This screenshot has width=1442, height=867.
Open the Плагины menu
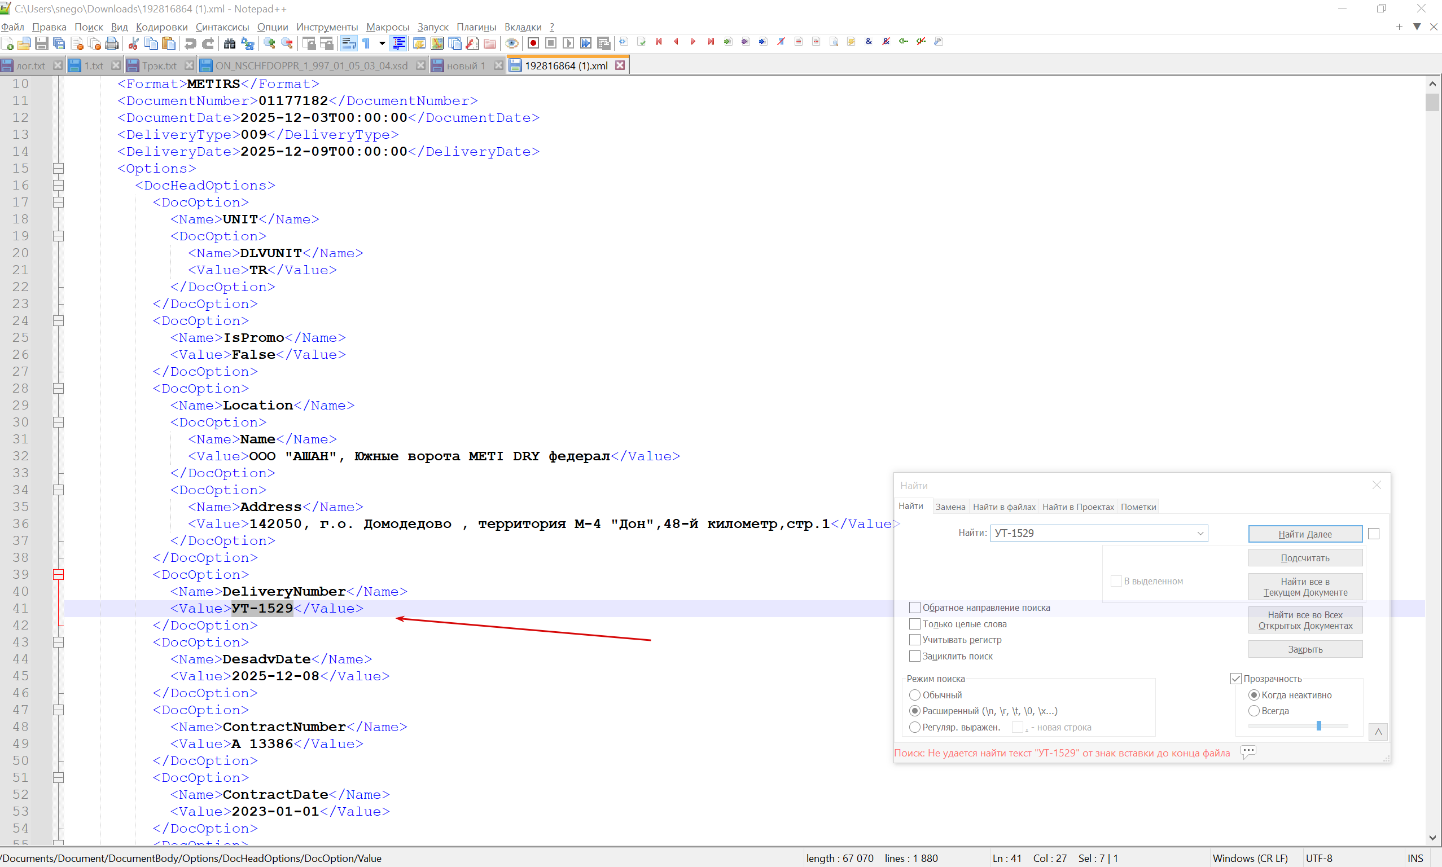(476, 27)
